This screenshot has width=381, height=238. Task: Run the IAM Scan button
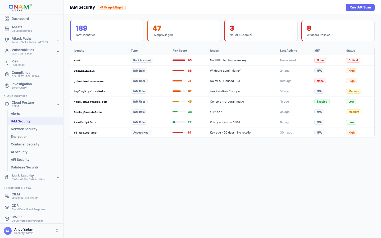click(x=360, y=7)
